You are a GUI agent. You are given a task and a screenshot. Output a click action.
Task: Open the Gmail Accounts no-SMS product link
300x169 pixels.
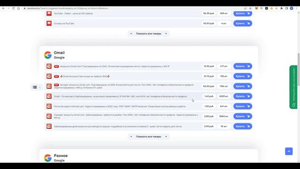point(85,76)
